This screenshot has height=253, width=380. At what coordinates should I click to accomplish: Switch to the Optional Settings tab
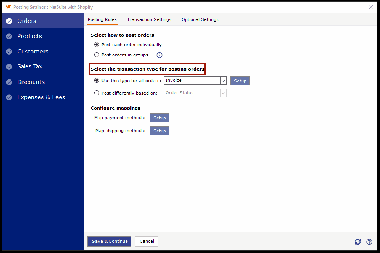(x=200, y=19)
